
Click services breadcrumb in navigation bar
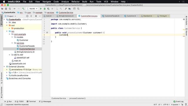51,12
